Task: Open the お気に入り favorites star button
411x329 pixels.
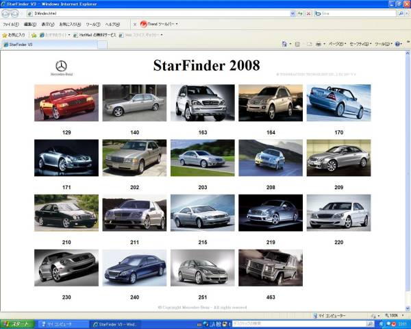Action: [x=14, y=35]
